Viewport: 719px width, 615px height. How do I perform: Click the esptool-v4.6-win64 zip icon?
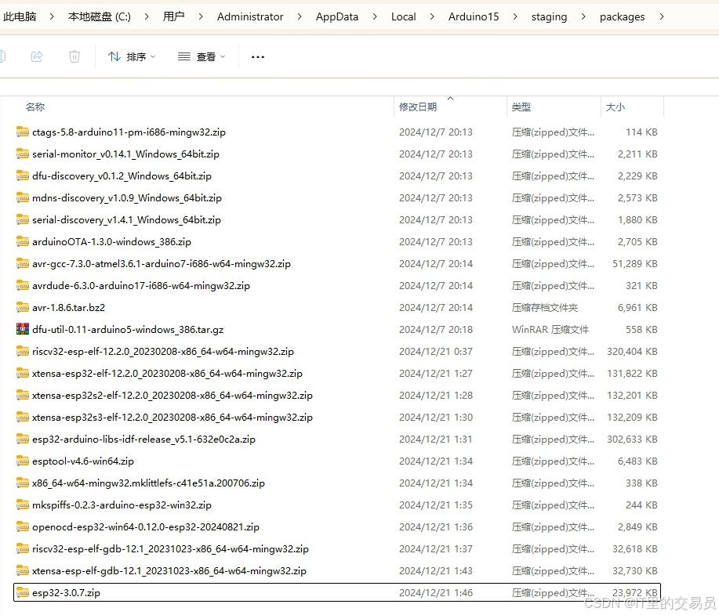point(23,461)
